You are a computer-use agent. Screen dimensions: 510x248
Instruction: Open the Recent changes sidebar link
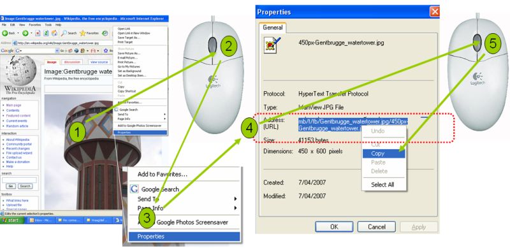tap(18, 149)
